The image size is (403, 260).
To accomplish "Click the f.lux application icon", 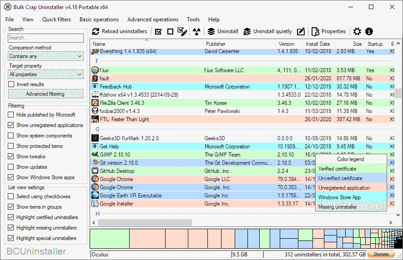I will [x=95, y=70].
